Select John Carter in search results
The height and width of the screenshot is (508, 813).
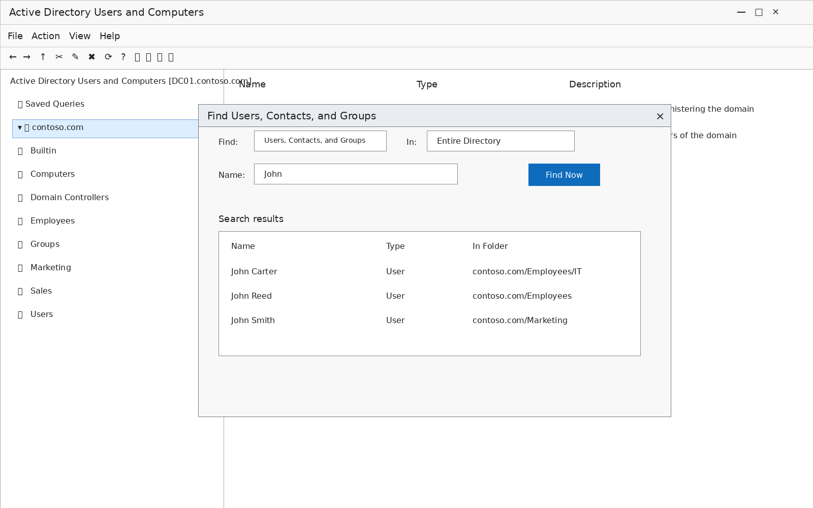click(x=254, y=271)
